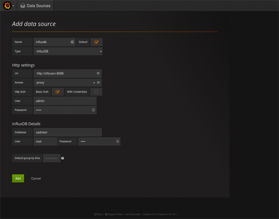Click the Grafana v3.1.0 version text
Screen dimensions: 279x219
(x=159, y=214)
